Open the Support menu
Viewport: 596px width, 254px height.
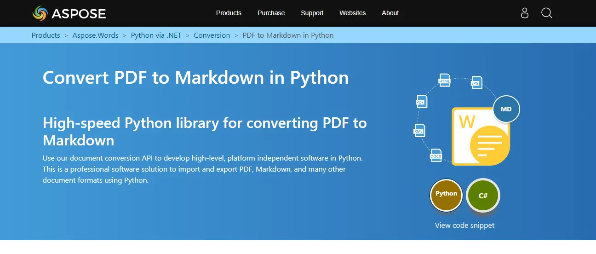click(312, 13)
